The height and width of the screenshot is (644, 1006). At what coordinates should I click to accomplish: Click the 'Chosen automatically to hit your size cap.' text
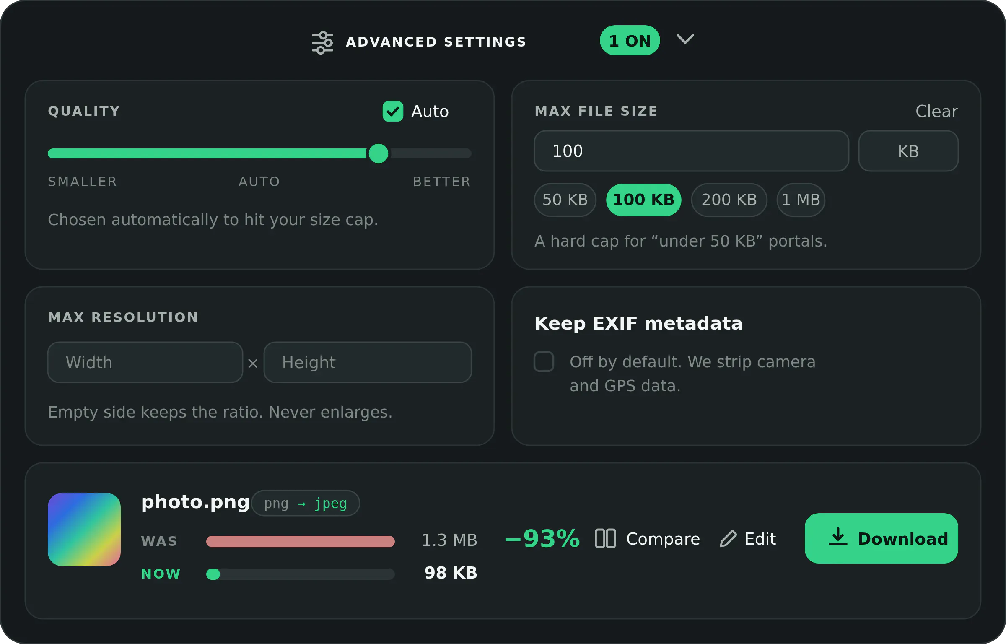point(213,220)
